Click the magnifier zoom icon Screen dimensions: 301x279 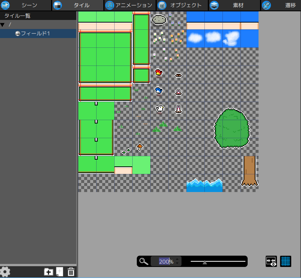point(144,262)
